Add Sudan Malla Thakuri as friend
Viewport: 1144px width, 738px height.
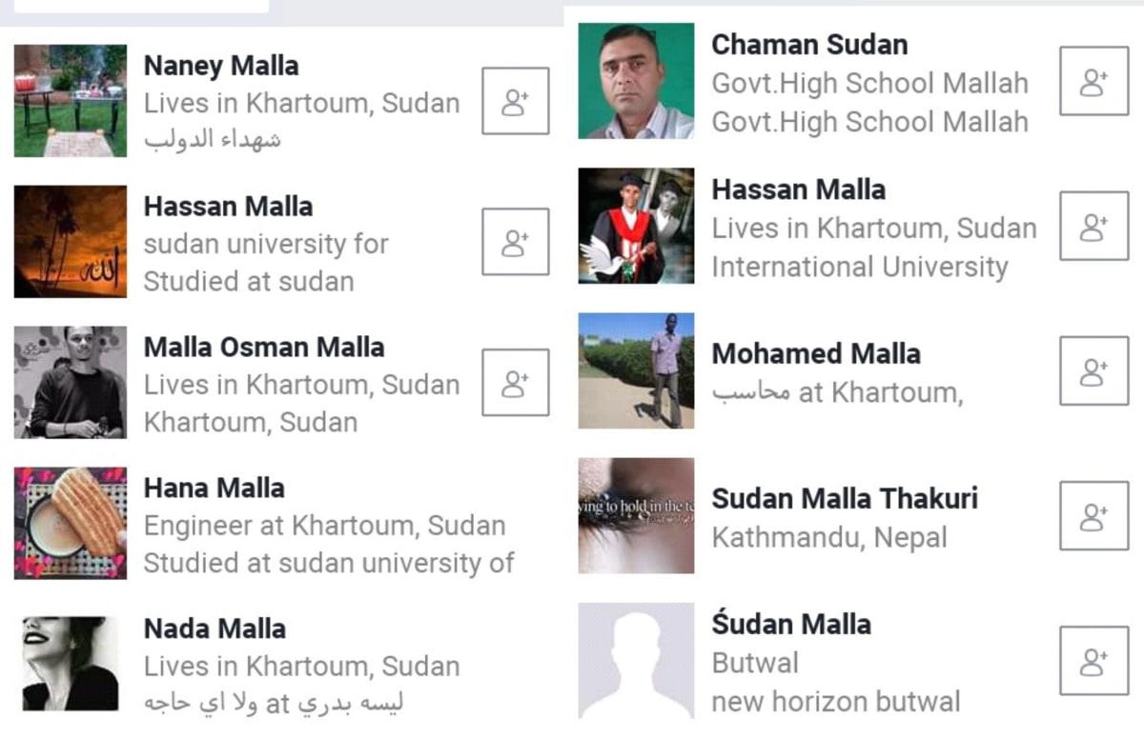[x=1094, y=515]
